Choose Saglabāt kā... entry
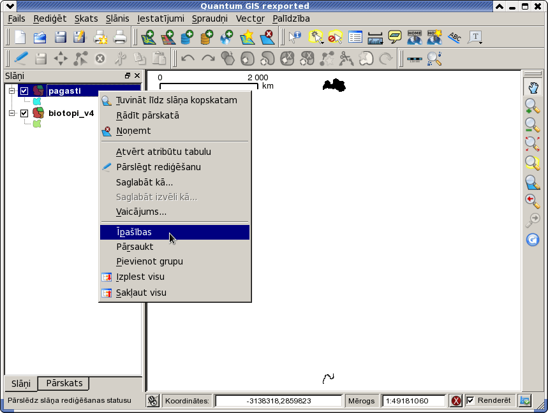This screenshot has width=548, height=413. click(x=175, y=182)
